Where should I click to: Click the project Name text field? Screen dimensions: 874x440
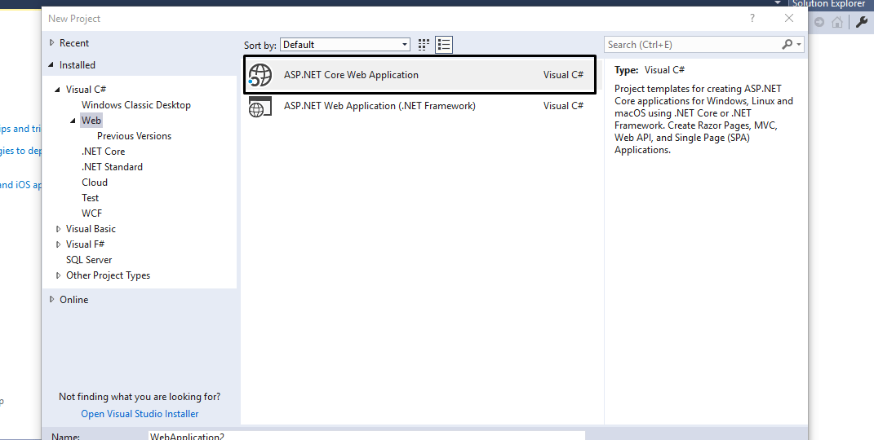(366, 436)
